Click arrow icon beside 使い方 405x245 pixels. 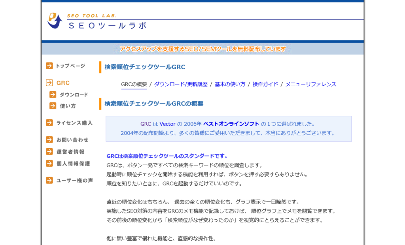click(x=53, y=106)
